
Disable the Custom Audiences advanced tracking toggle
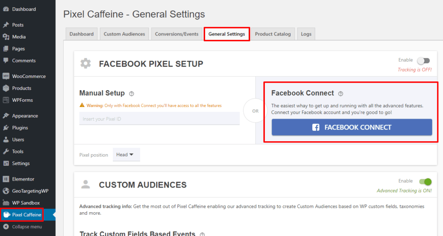point(425,181)
